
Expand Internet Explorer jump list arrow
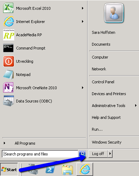pos(83,21)
